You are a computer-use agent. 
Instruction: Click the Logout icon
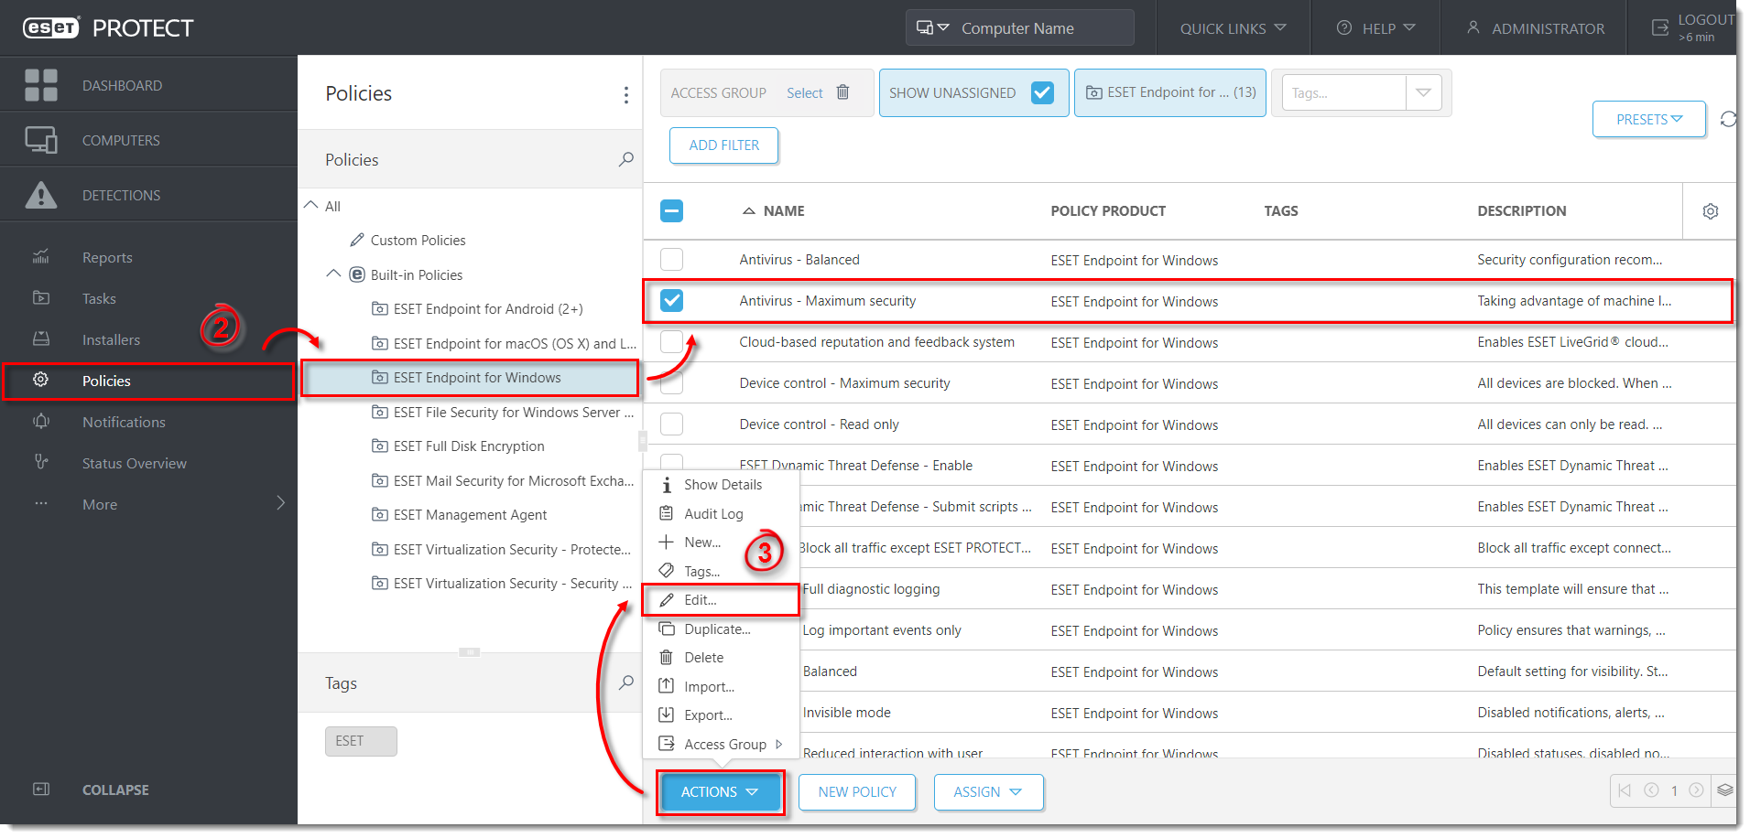(1660, 28)
